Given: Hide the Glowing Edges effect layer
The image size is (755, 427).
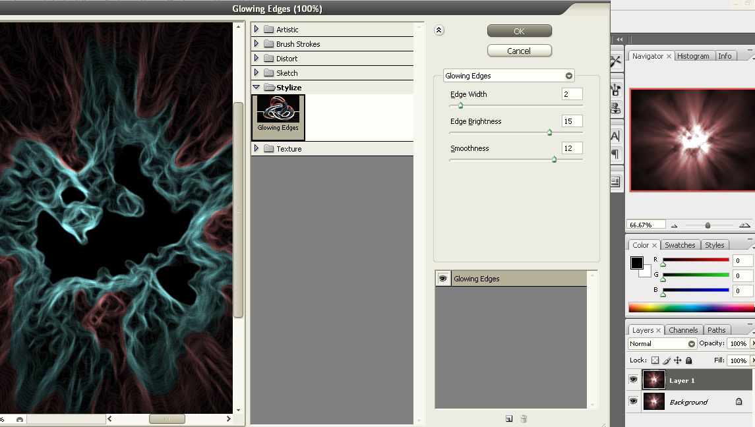Looking at the screenshot, I should coord(442,279).
